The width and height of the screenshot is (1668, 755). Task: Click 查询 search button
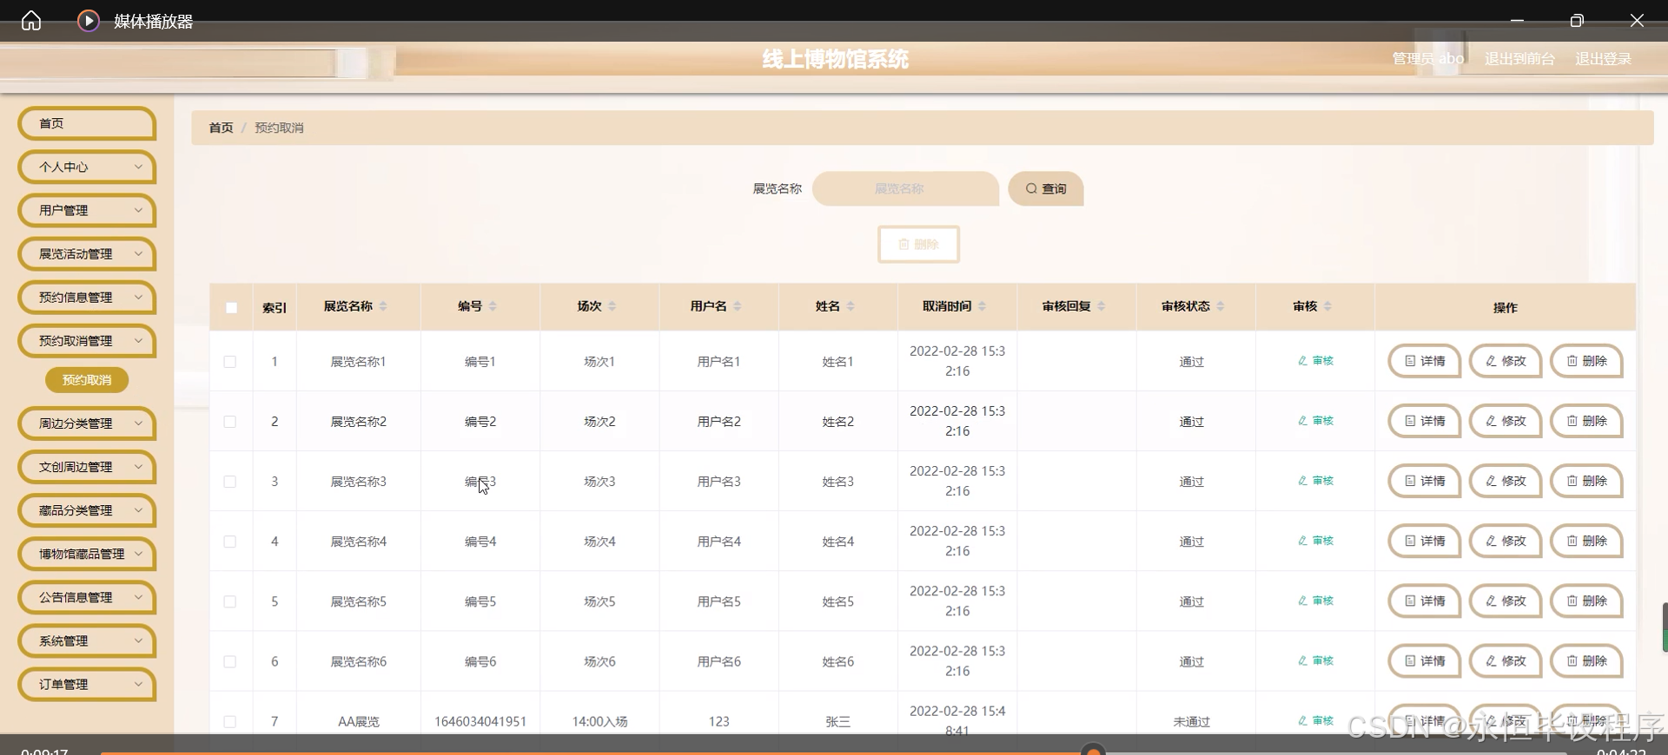1046,188
